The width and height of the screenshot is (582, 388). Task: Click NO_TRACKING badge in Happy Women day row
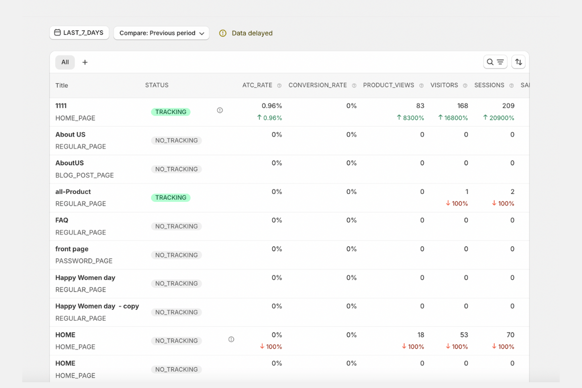tap(176, 284)
